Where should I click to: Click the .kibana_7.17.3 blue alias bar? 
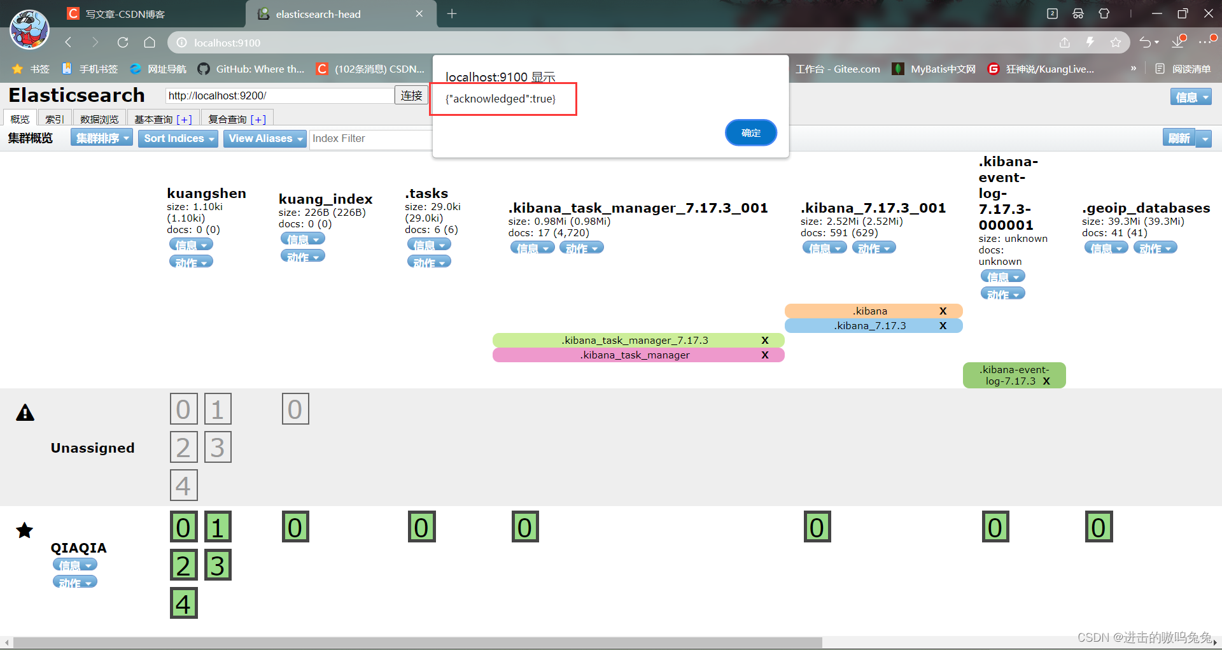(873, 326)
